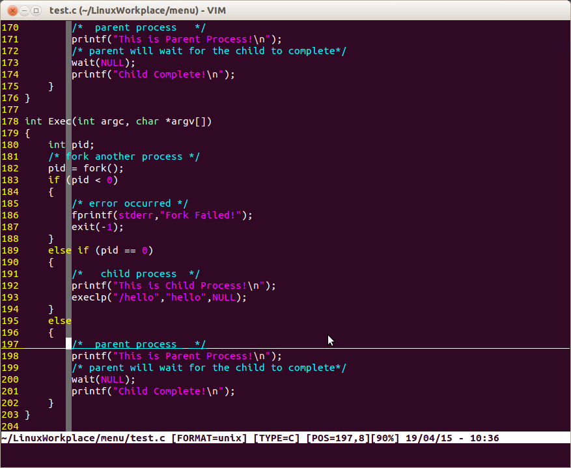Click the test.c window title text
571x468 pixels.
pyautogui.click(x=138, y=10)
